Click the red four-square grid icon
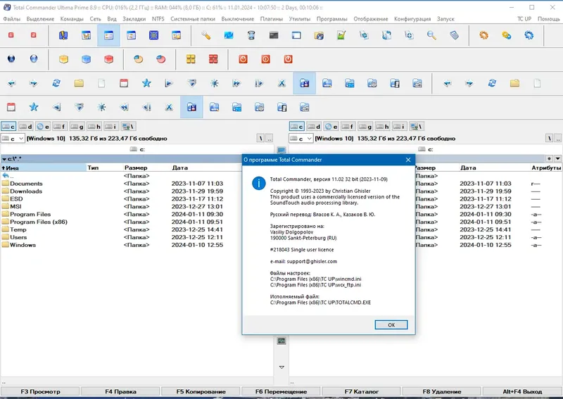This screenshot has width=563, height=399. pos(213,59)
